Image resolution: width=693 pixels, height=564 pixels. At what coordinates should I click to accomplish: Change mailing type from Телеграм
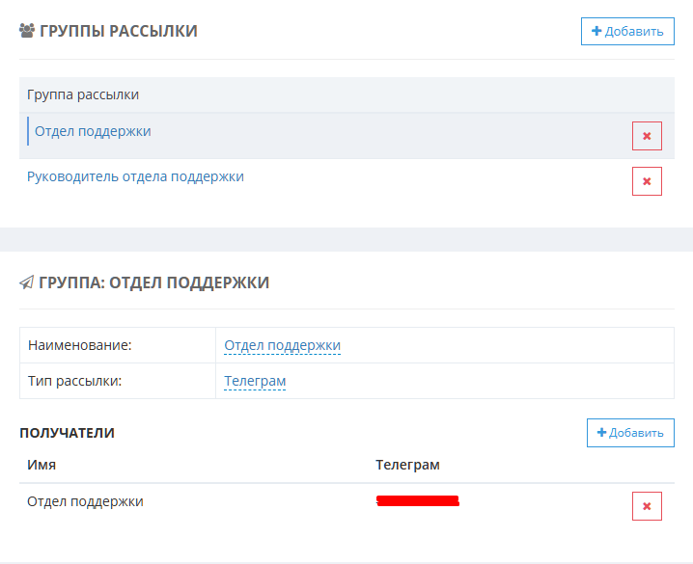255,381
